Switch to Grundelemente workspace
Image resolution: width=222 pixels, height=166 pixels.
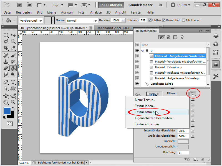140,5
